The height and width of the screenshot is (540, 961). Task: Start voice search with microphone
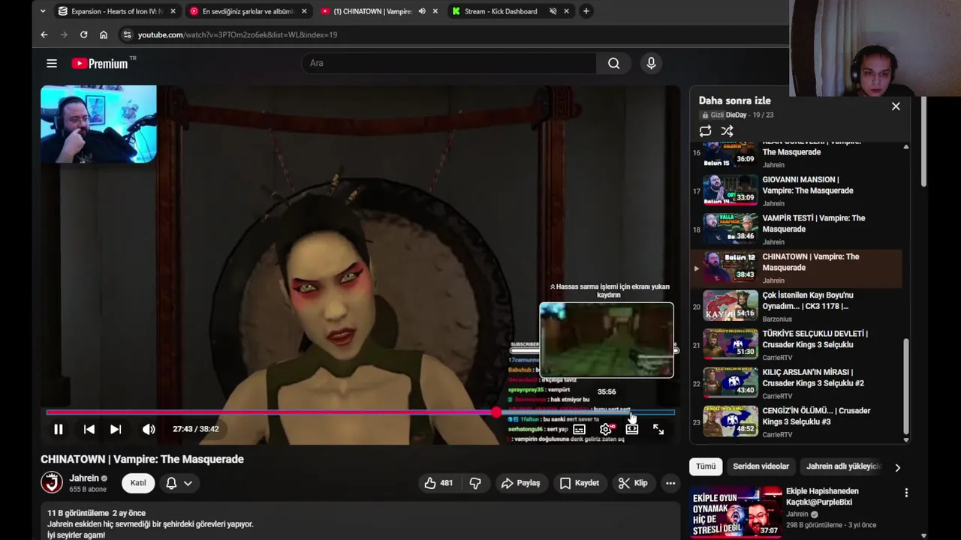pos(651,64)
